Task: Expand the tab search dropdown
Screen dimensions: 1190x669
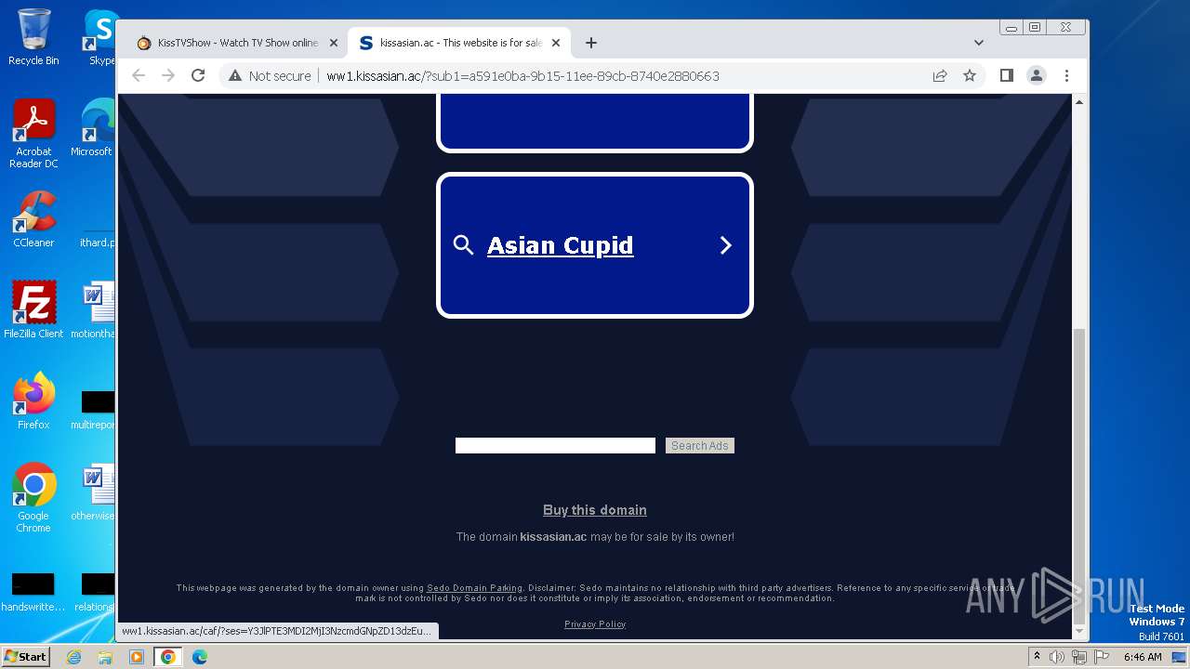Action: tap(978, 43)
